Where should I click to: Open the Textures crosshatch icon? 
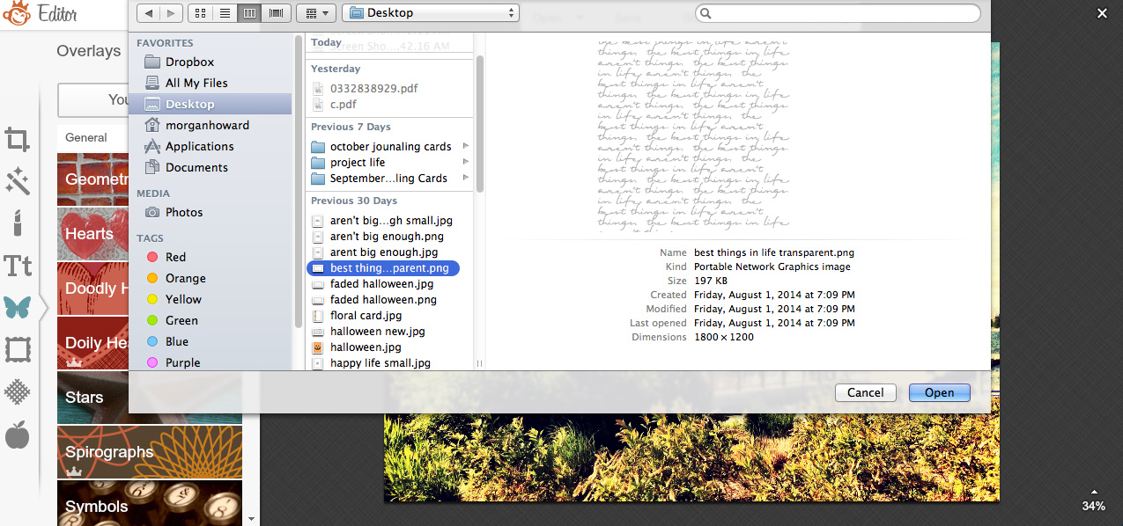(x=18, y=391)
